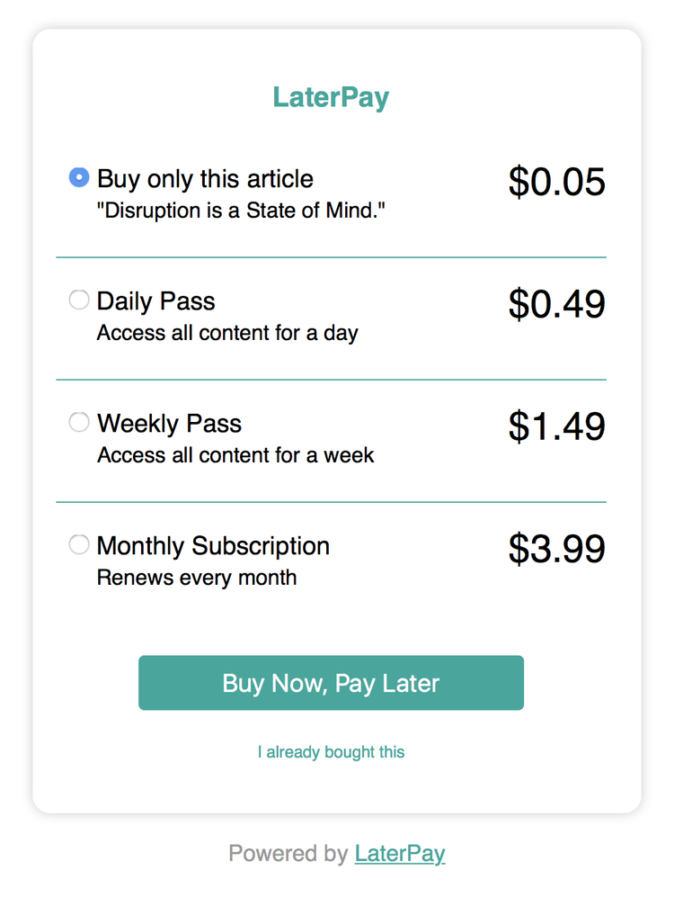Select the Buy only this article radio button
This screenshot has width=674, height=897.
coord(79,177)
